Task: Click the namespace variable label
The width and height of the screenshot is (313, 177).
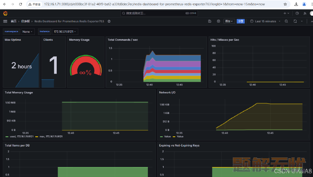Action: point(11,32)
